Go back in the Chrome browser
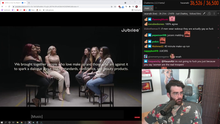Viewport: 220px width, 124px height. coord(2,7)
